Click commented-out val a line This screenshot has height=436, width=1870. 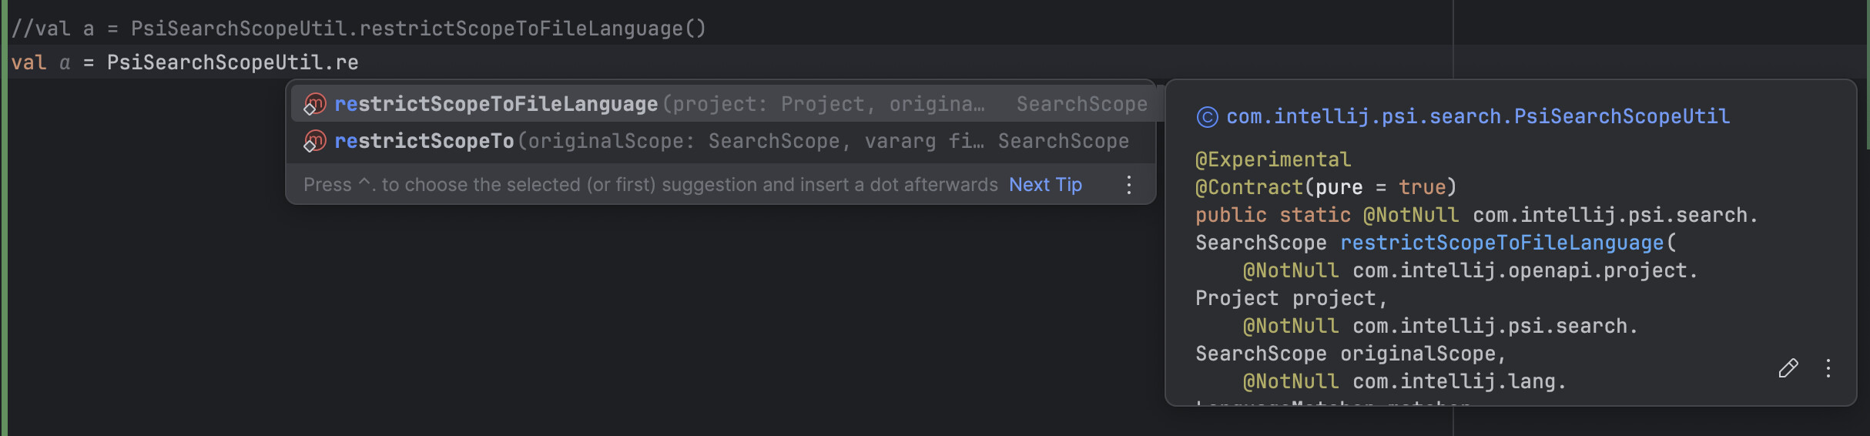[x=359, y=29]
